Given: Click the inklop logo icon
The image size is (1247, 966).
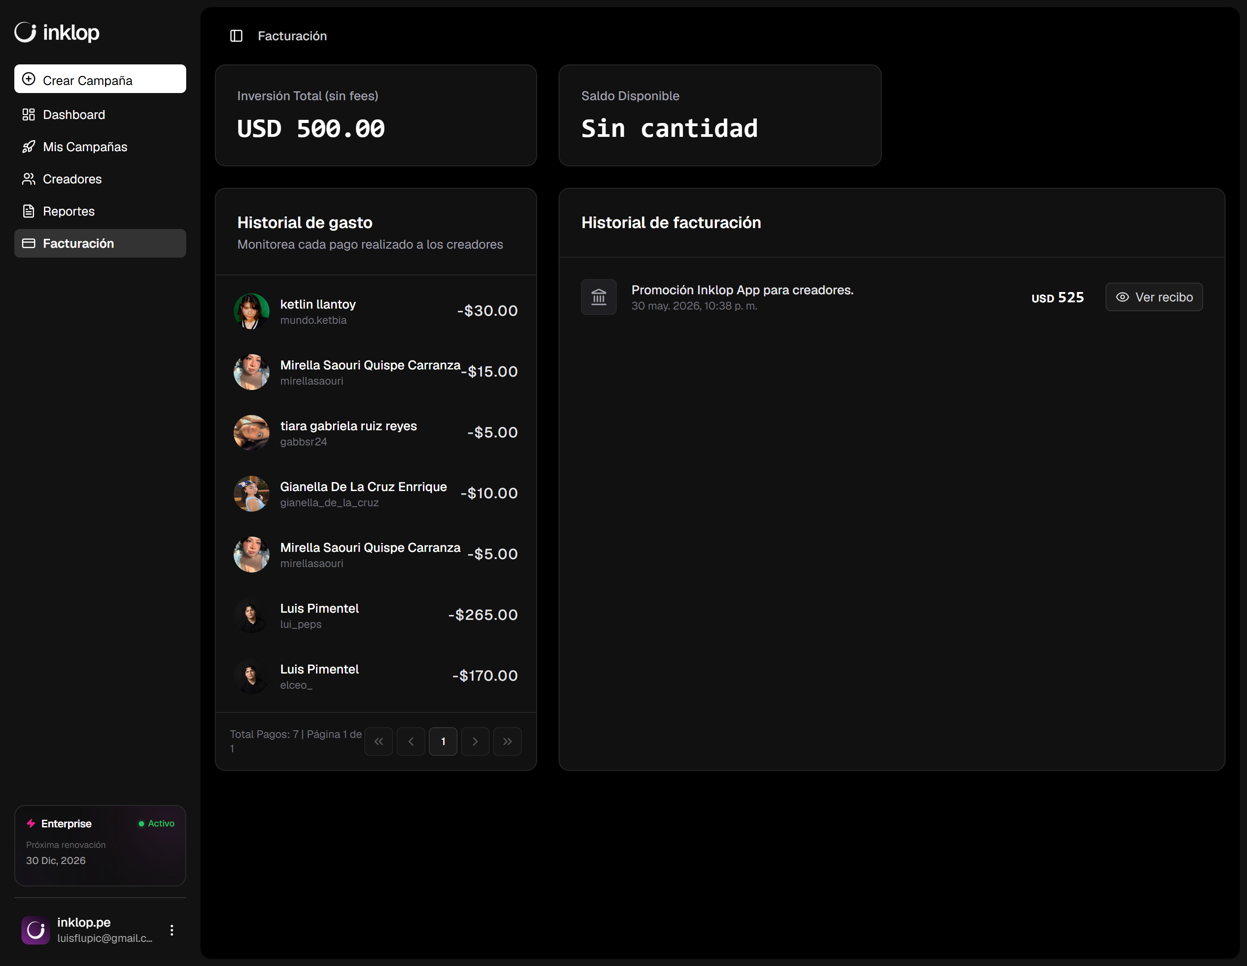Looking at the screenshot, I should tap(25, 32).
